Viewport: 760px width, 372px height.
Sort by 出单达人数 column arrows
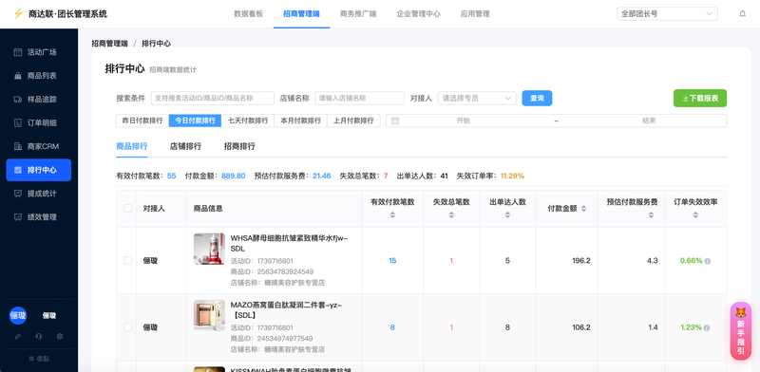pos(507,215)
